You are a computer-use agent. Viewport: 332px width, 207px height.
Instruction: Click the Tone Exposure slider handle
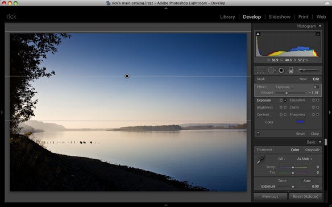click(293, 187)
